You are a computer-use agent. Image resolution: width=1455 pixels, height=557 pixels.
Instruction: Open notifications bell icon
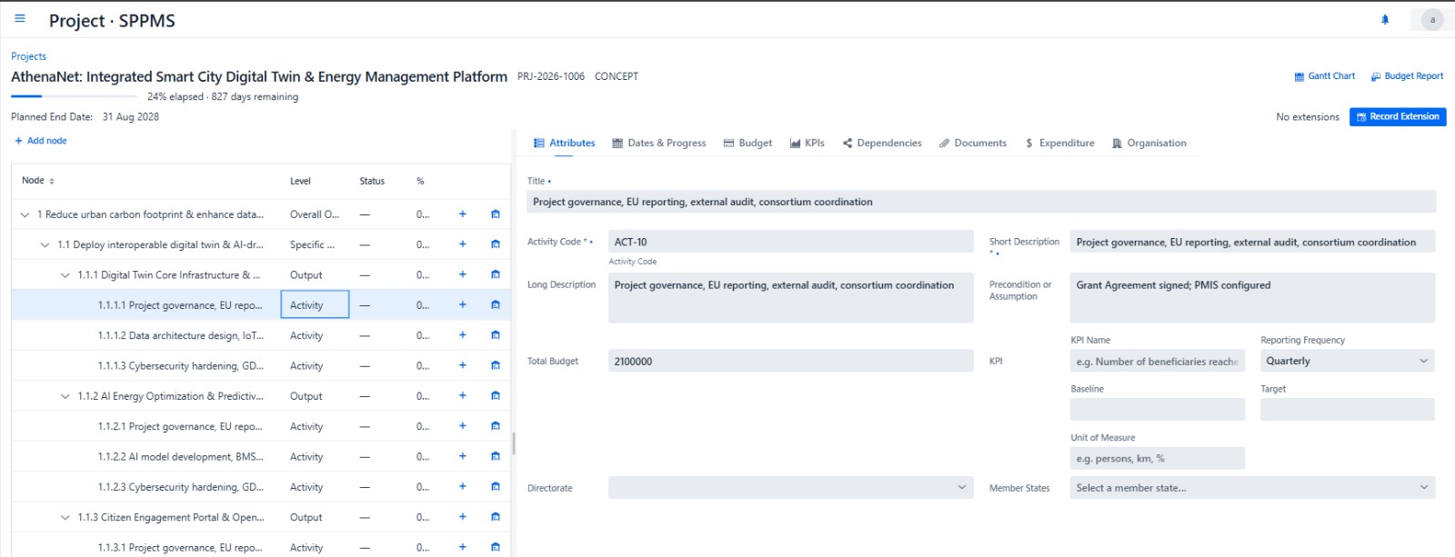[x=1385, y=19]
